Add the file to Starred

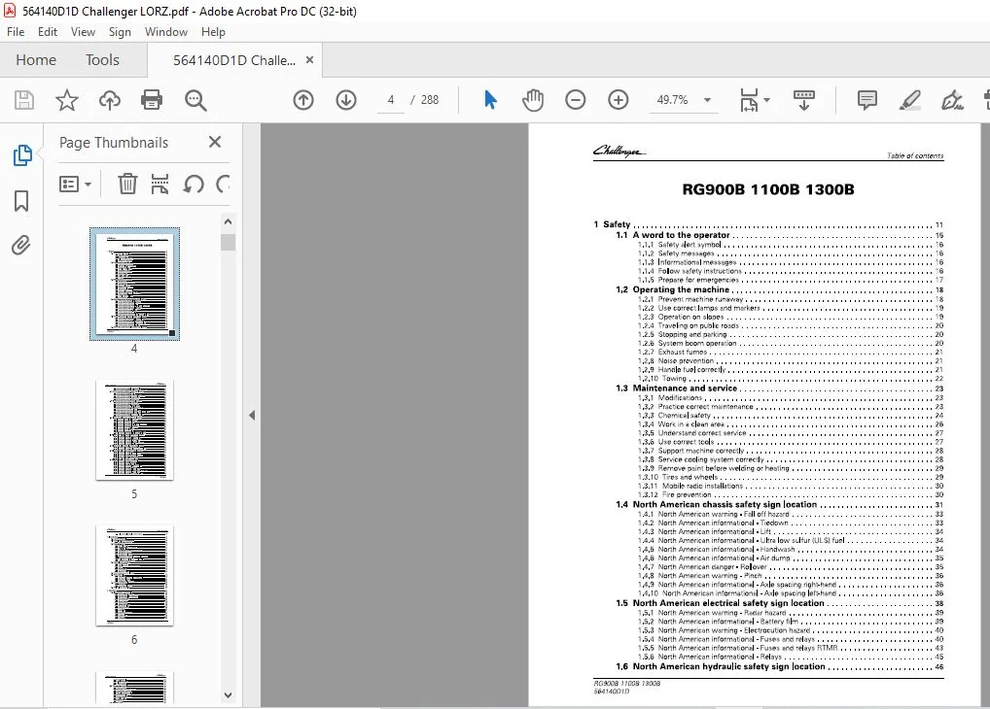click(67, 100)
